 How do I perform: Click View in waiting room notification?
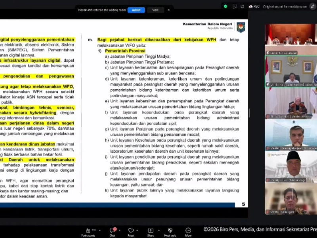[x=155, y=10]
